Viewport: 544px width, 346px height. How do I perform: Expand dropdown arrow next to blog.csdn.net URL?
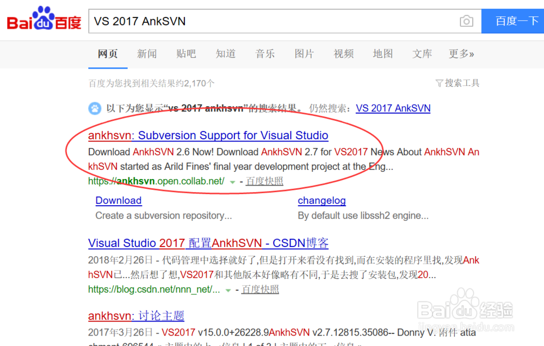(228, 290)
